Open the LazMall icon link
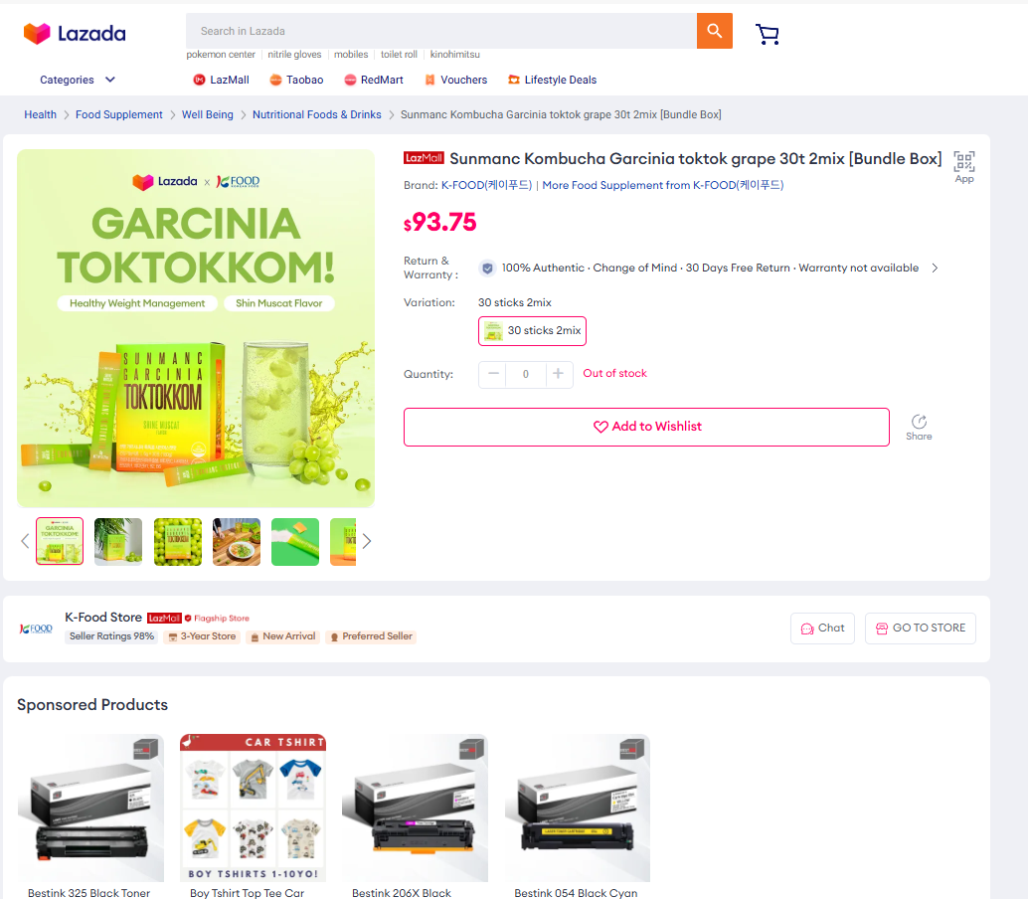 point(221,80)
